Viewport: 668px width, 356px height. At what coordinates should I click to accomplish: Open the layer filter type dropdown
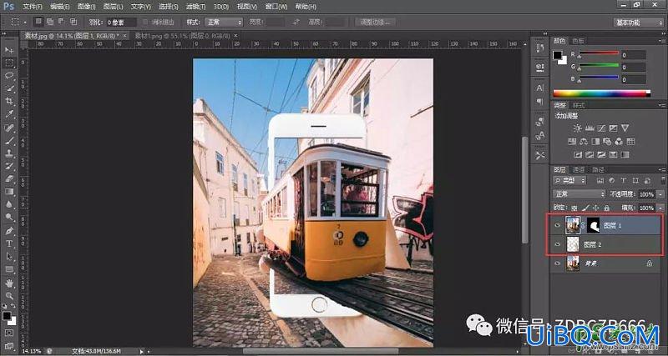pyautogui.click(x=569, y=180)
